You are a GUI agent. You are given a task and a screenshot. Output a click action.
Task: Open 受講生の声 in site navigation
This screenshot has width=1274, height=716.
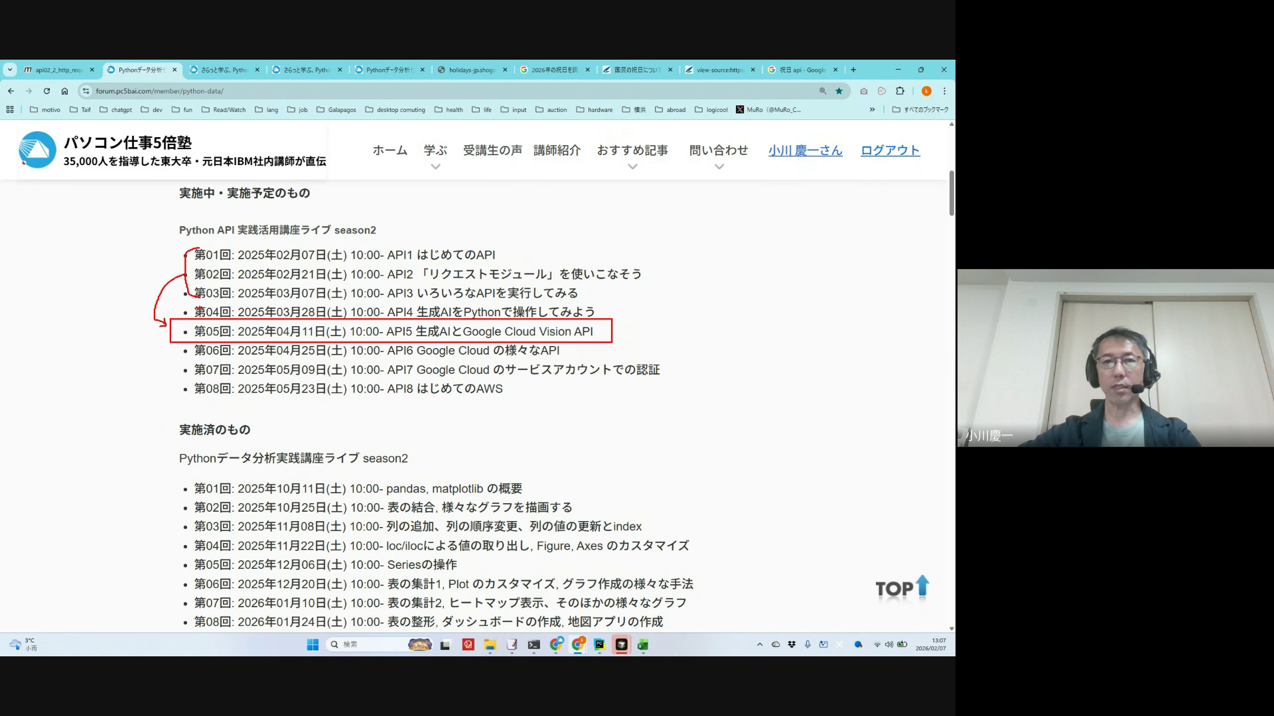tap(492, 150)
